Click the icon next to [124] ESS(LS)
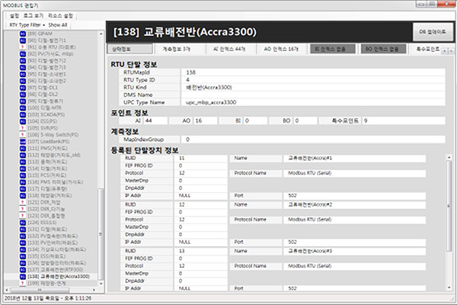Viewport: 457px width, 305px height. (22, 223)
